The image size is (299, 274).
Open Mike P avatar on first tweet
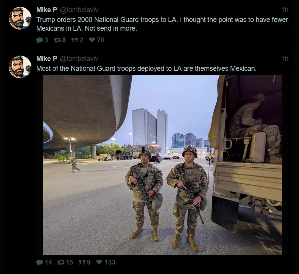coord(20,18)
